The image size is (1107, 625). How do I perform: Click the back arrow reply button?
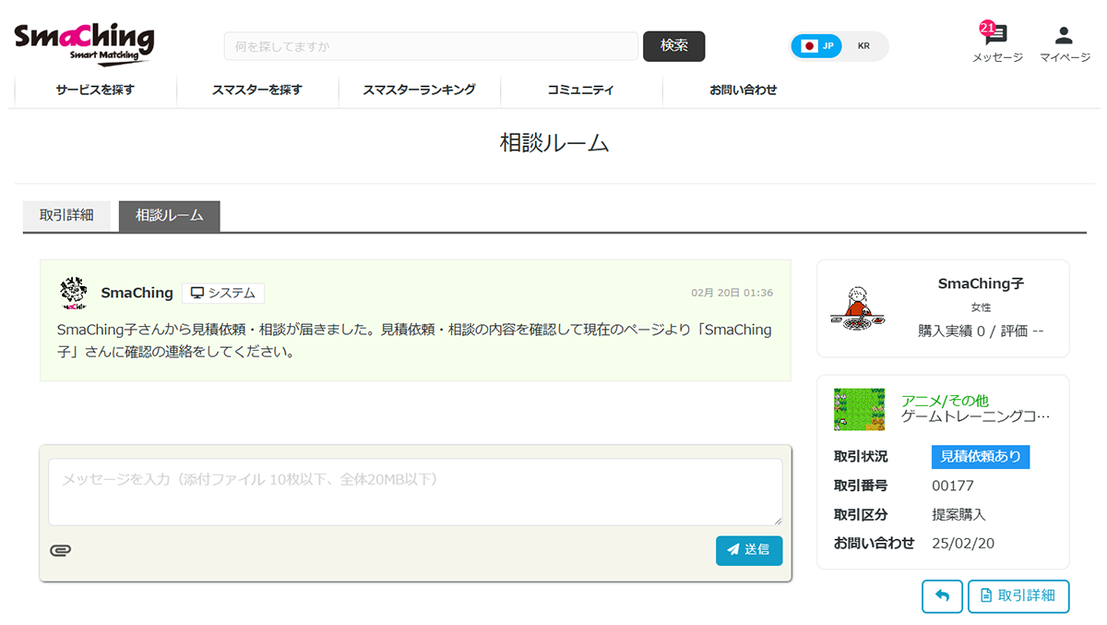click(x=941, y=595)
